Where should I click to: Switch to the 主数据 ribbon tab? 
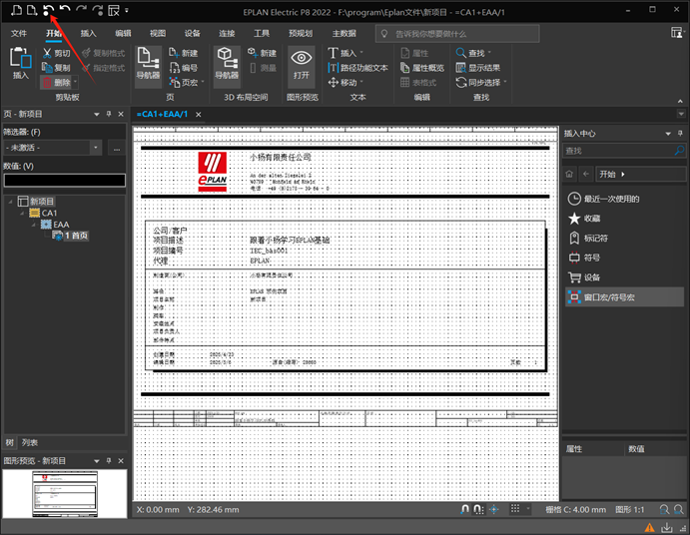tap(345, 34)
